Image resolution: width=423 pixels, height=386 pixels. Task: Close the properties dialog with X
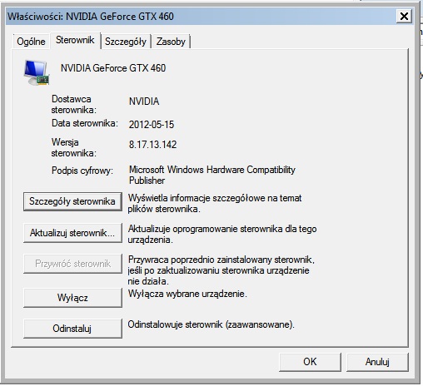[404, 16]
